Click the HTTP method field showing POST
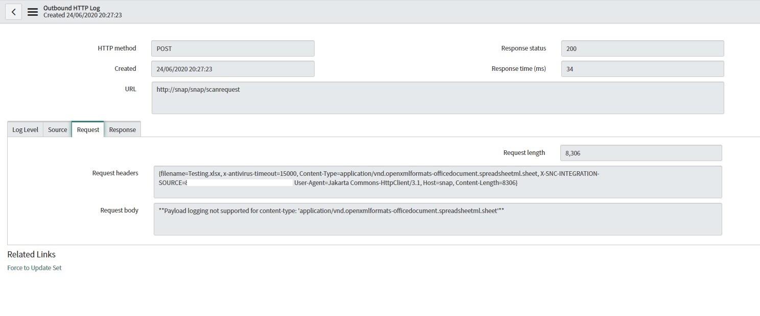This screenshot has height=316, width=760. click(233, 48)
